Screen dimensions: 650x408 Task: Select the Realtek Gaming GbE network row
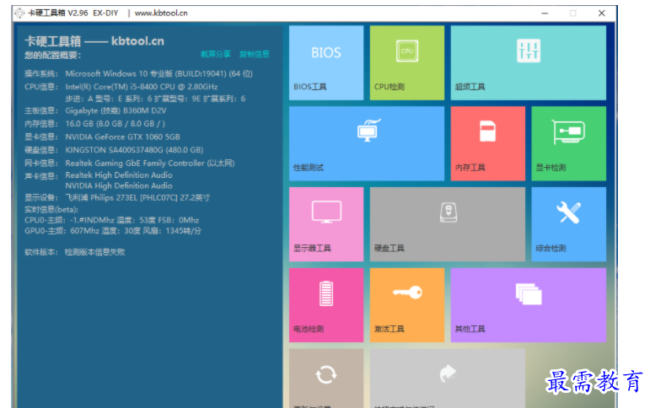click(129, 164)
